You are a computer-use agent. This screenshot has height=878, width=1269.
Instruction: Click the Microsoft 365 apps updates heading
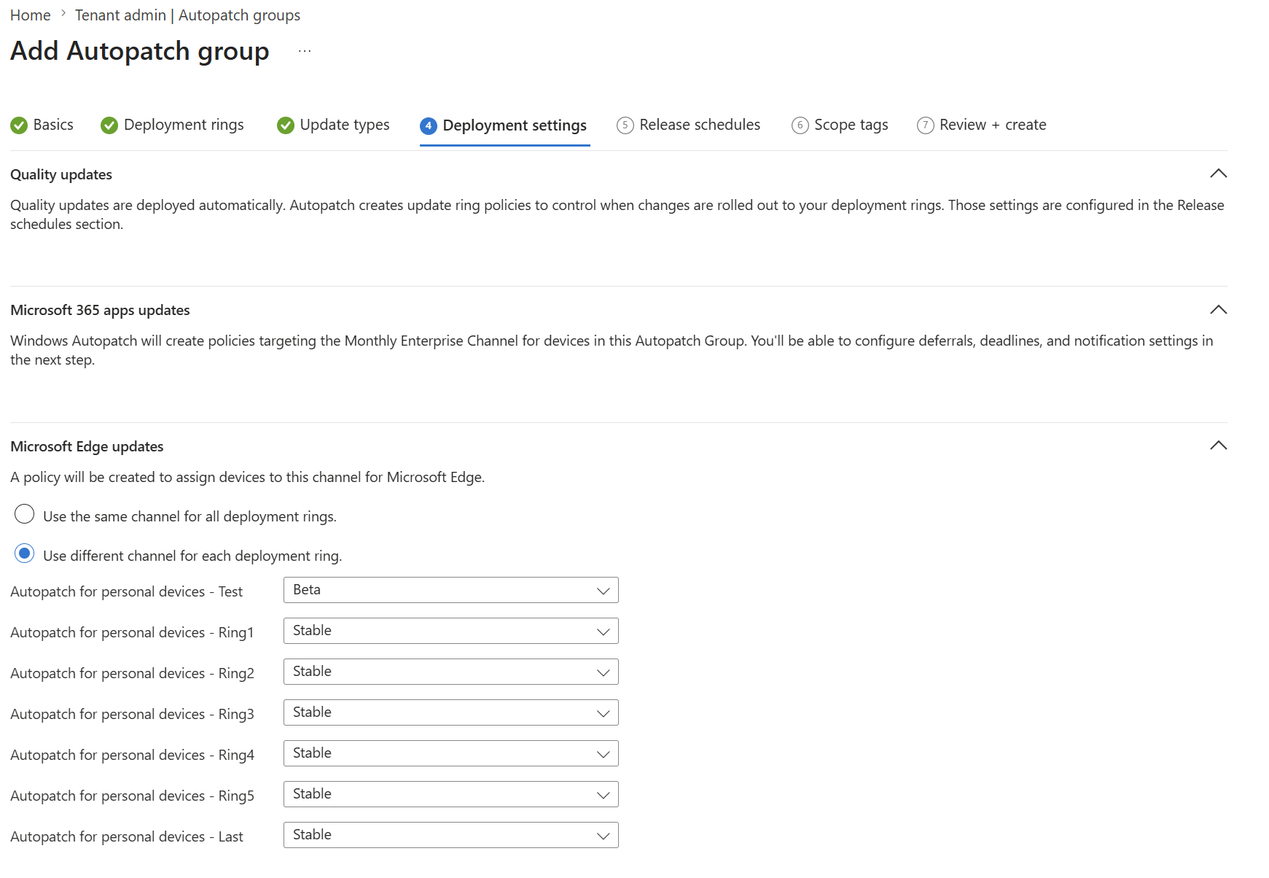(x=100, y=310)
